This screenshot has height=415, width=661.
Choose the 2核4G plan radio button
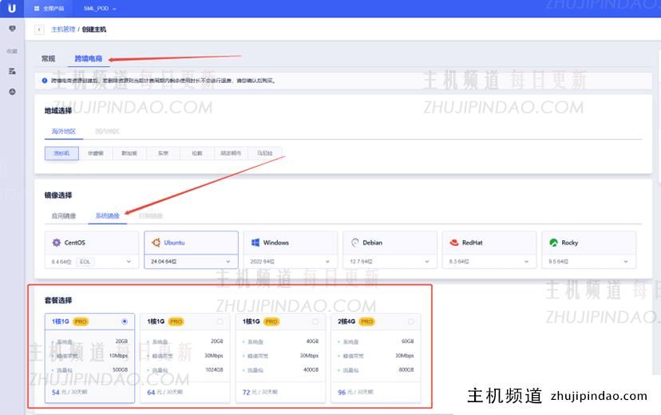(411, 322)
